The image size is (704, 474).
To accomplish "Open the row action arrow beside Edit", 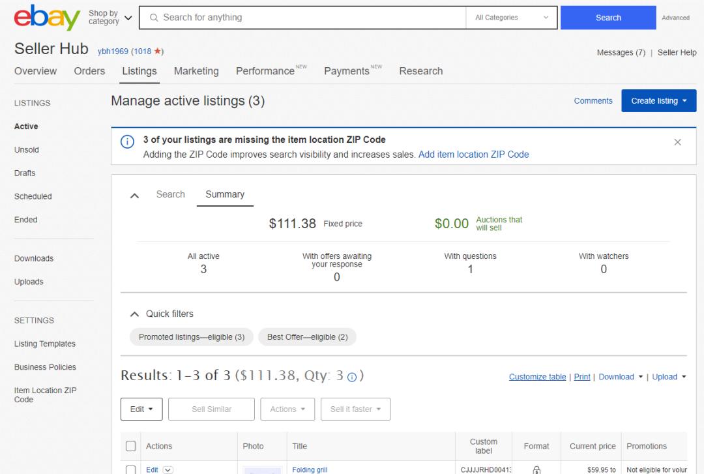I will coord(168,469).
